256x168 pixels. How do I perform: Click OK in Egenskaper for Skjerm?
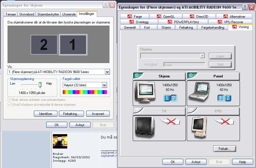[57, 125]
